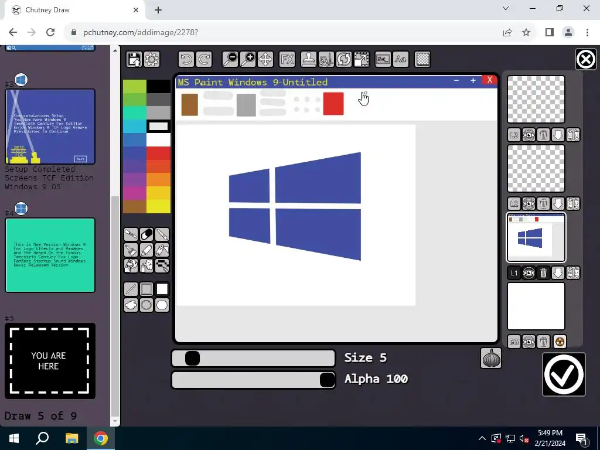Click the checkerboard transparency icon
This screenshot has width=600, height=450.
coord(422,59)
